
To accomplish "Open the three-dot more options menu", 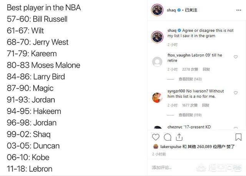I will [239, 10].
